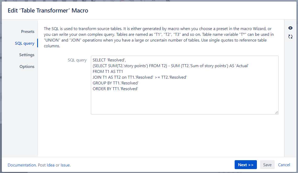Click the Idea link
Viewport: 298px width, 173px height.
point(51,165)
